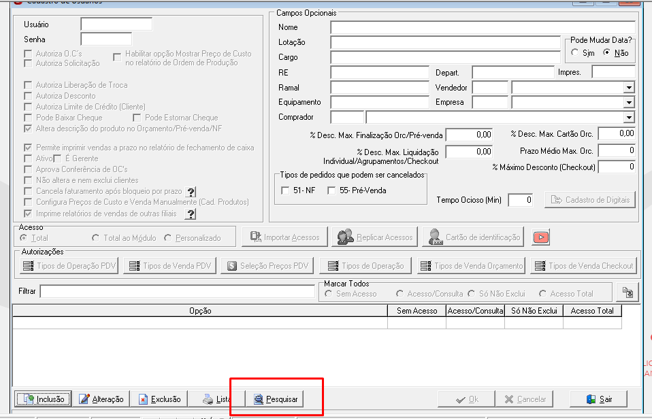Click the Filtrar input field
Viewport: 652px width, 419px height.
coord(177,291)
